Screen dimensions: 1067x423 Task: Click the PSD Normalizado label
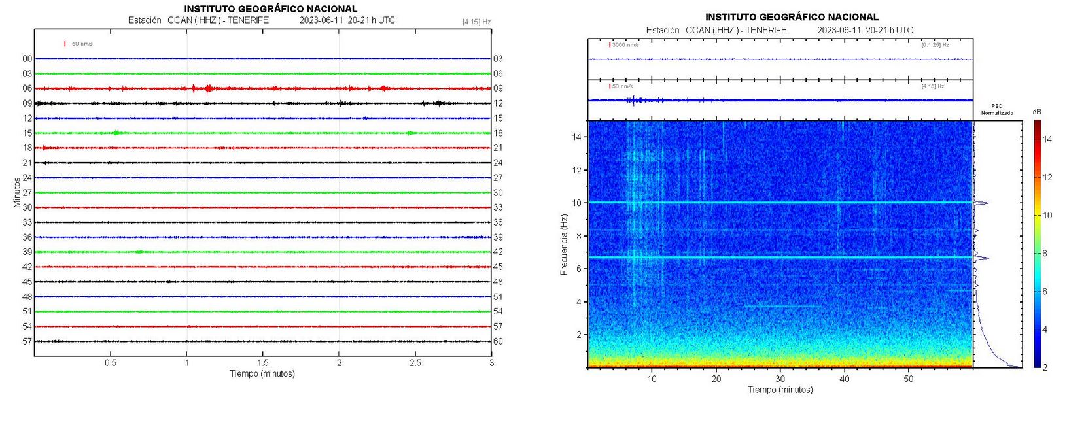coord(997,109)
